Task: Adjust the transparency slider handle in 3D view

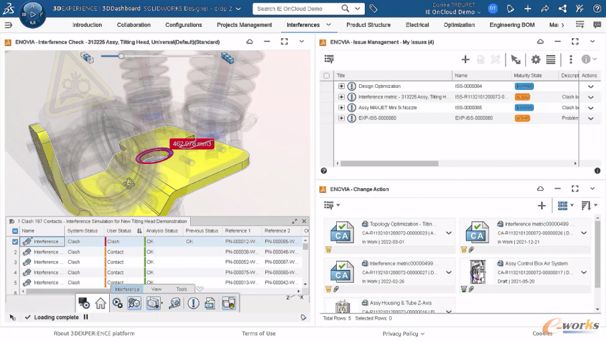Action: point(121,56)
